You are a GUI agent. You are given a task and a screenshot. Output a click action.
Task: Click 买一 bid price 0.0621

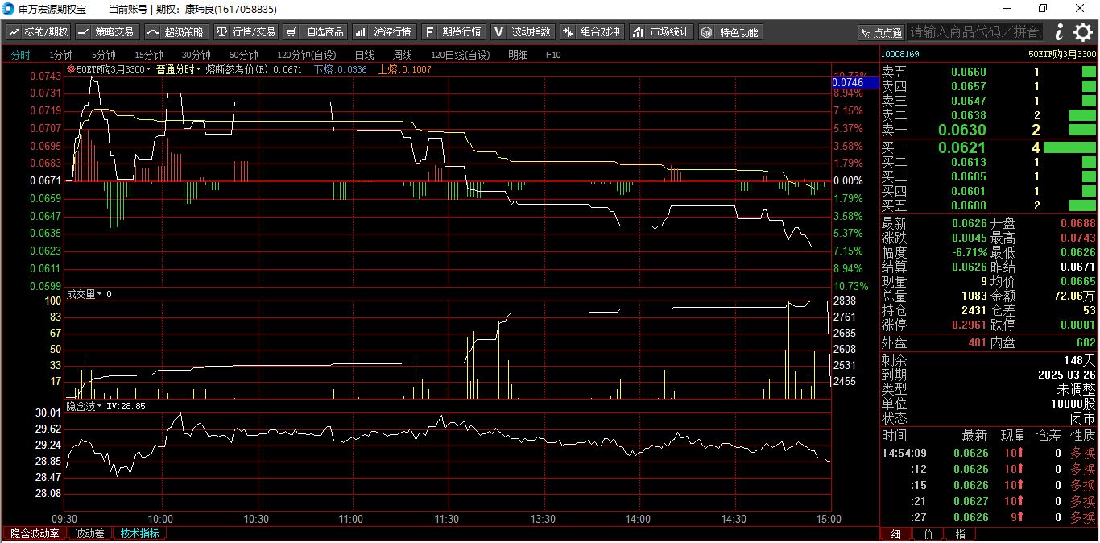tap(961, 148)
